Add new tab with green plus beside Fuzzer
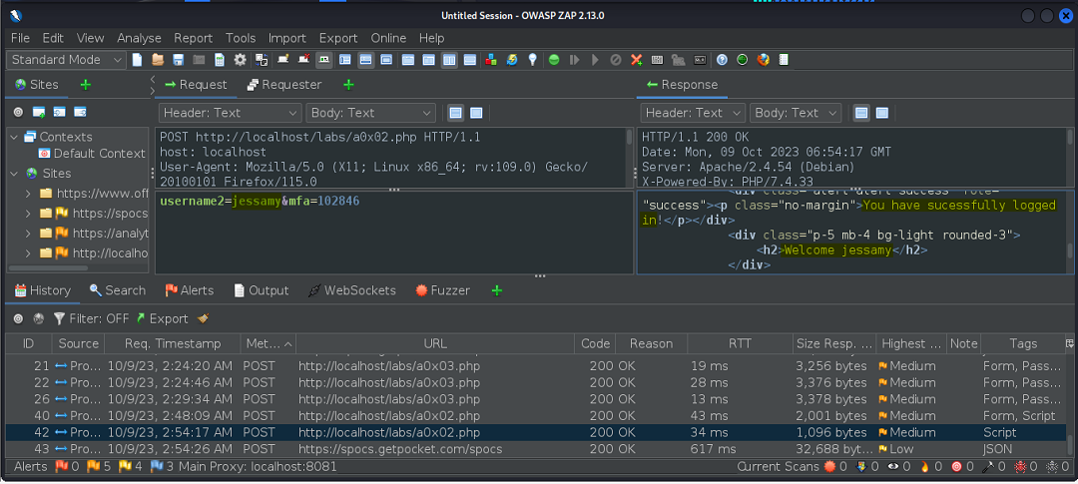This screenshot has height=484, width=1078. click(x=497, y=290)
